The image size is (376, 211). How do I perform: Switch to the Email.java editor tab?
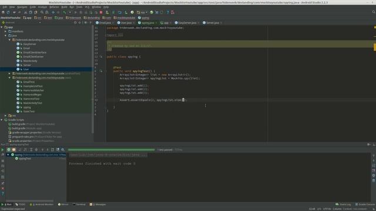pyautogui.click(x=105, y=23)
